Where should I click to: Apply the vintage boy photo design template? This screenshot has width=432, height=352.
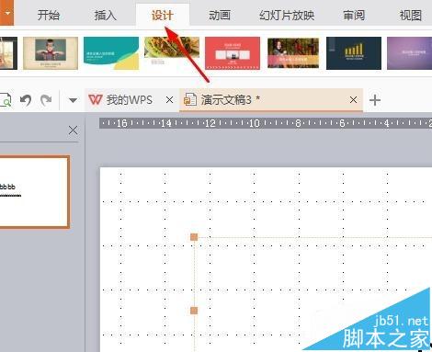pos(51,53)
